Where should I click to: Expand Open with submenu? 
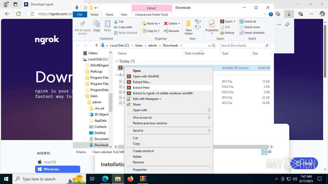click(168, 110)
